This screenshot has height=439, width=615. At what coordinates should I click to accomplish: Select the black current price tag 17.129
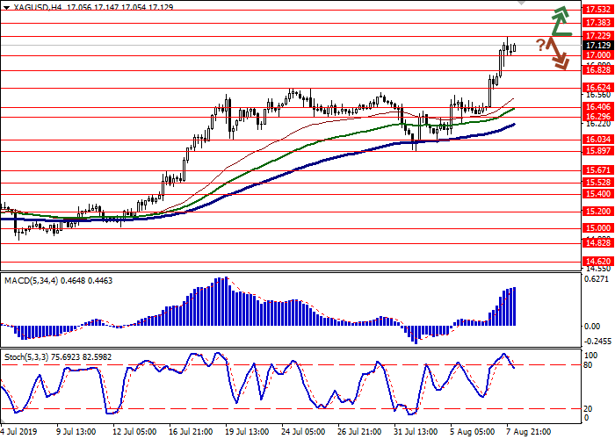[597, 45]
